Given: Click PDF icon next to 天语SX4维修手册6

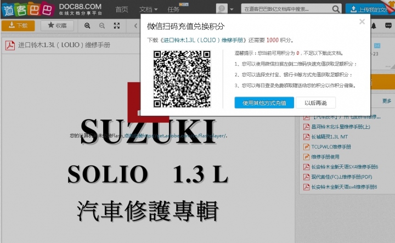Looking at the screenshot, I should pos(306,167).
